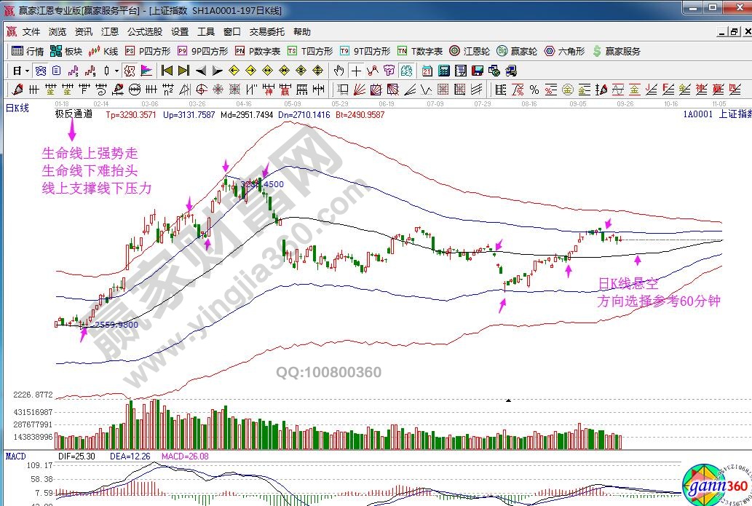The height and width of the screenshot is (506, 752).
Task: Open the calendar icon showing 21
Action: pyautogui.click(x=427, y=71)
